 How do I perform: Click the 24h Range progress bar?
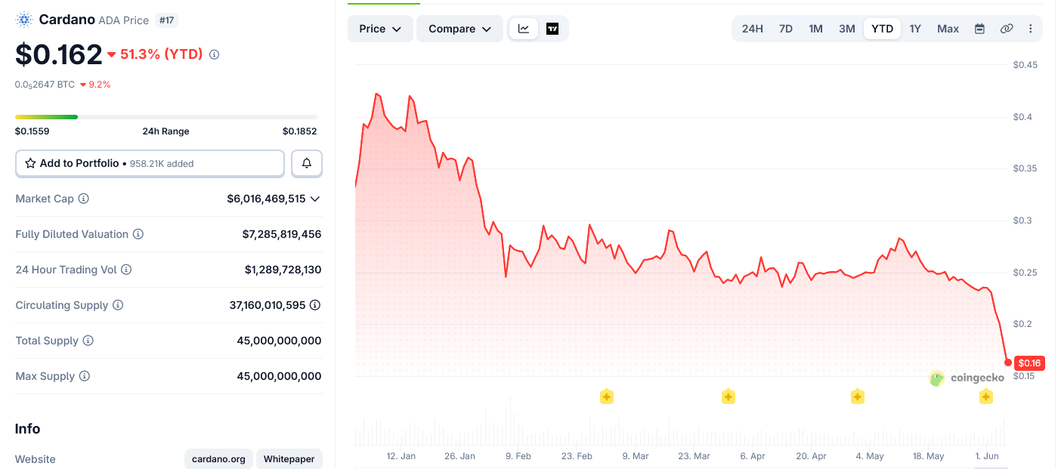point(166,116)
